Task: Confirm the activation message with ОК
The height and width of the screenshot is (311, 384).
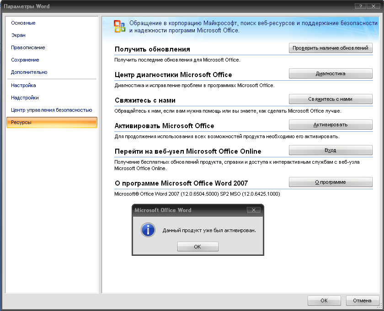Action: [x=197, y=247]
